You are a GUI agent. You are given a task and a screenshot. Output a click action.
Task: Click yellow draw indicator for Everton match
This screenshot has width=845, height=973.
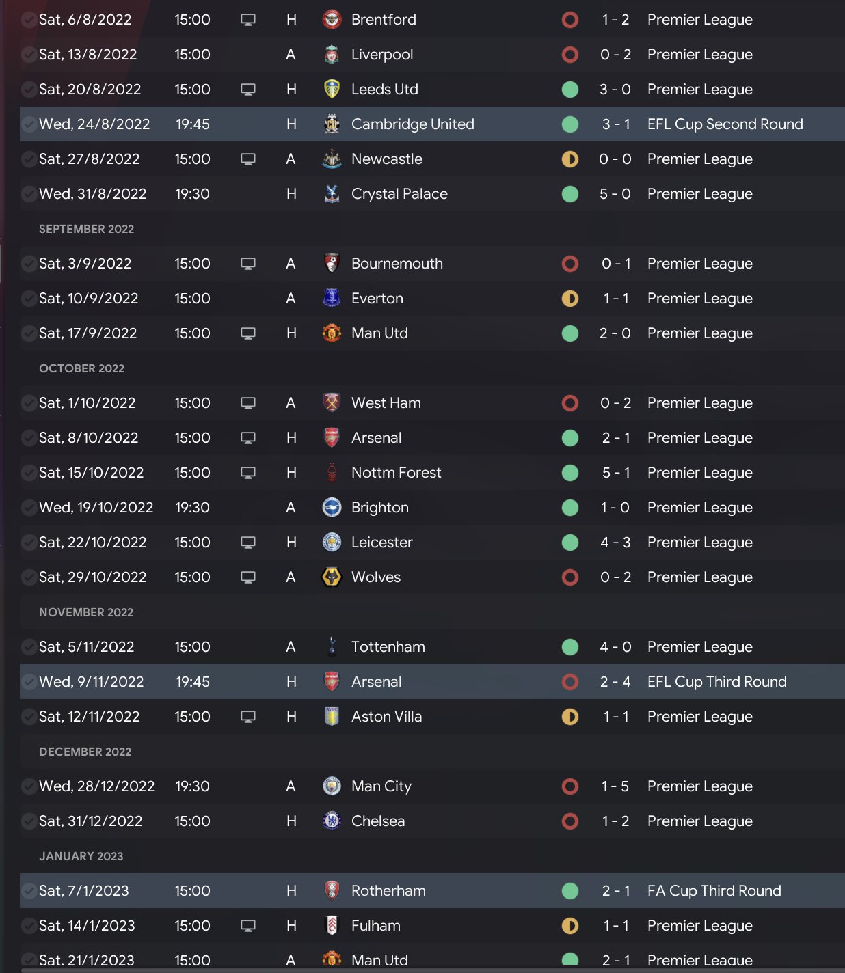[570, 299]
